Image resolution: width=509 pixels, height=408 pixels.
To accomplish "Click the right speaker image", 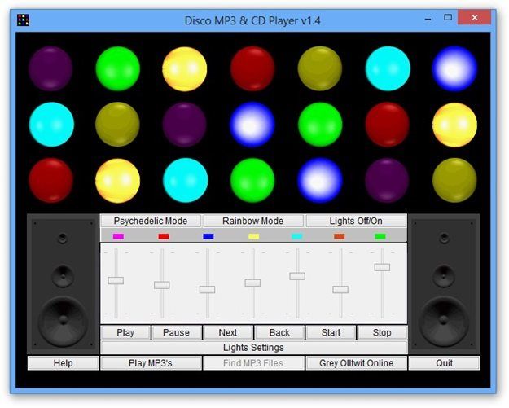I will tap(444, 284).
